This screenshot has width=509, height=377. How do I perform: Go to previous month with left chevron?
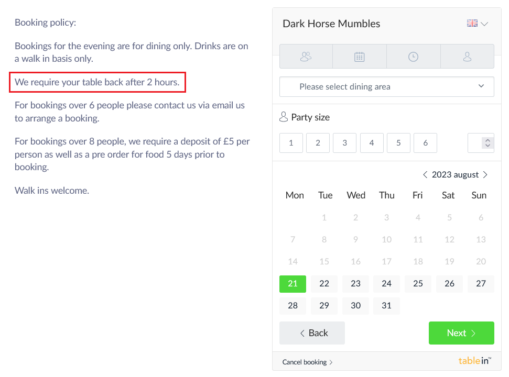[425, 175]
